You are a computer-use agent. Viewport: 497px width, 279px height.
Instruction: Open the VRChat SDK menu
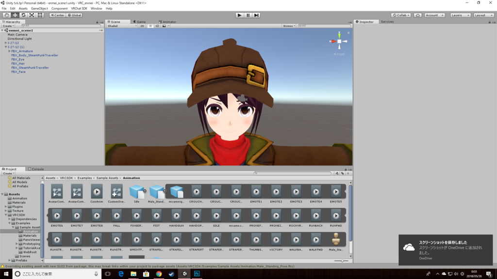[x=79, y=8]
